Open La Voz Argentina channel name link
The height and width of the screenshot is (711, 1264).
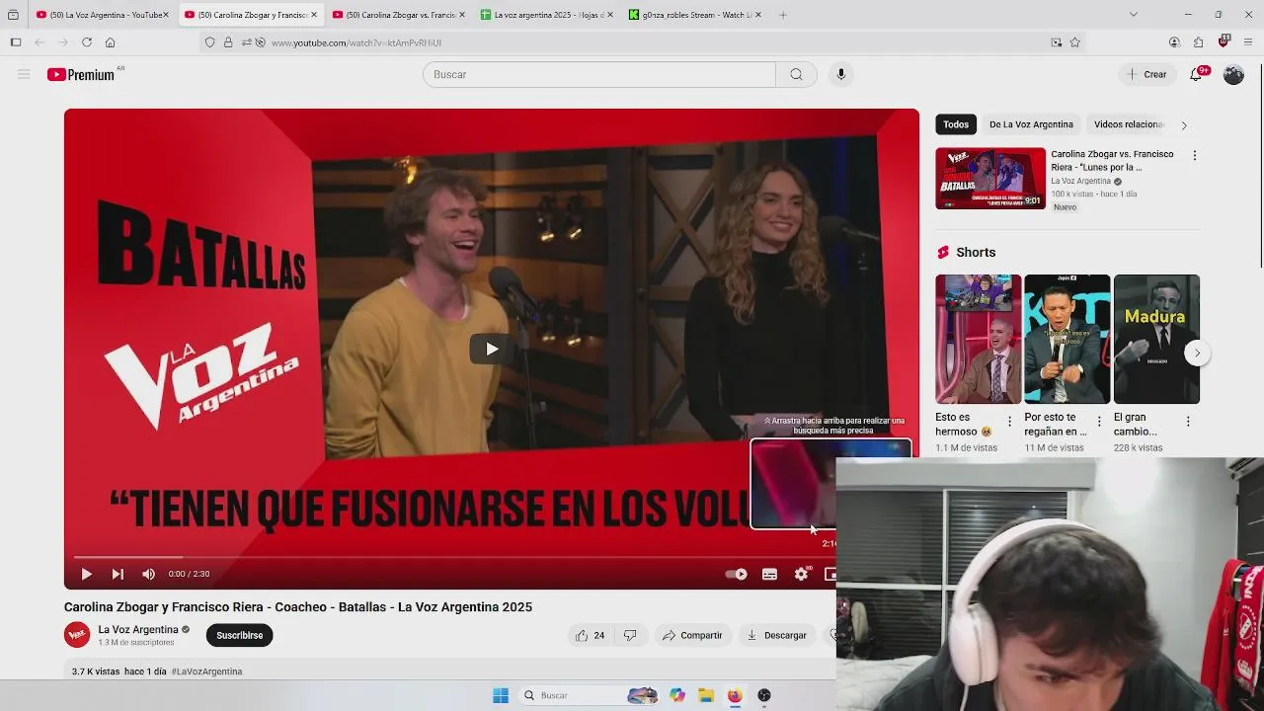click(x=138, y=629)
